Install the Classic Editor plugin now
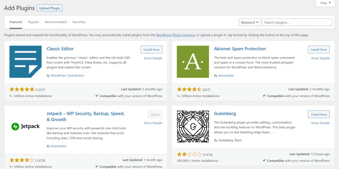Screen dimensions: 339x169 [151, 50]
